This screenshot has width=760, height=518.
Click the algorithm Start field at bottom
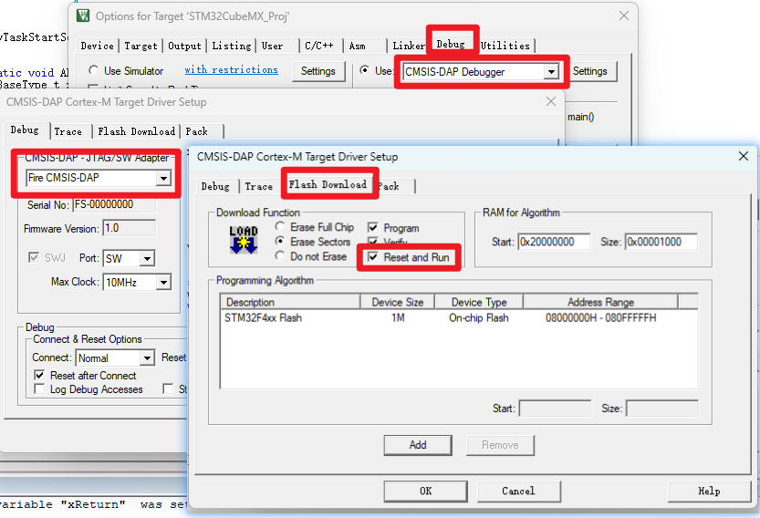pos(555,408)
